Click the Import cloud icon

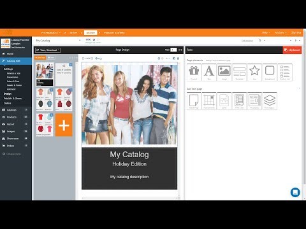(x=3, y=124)
